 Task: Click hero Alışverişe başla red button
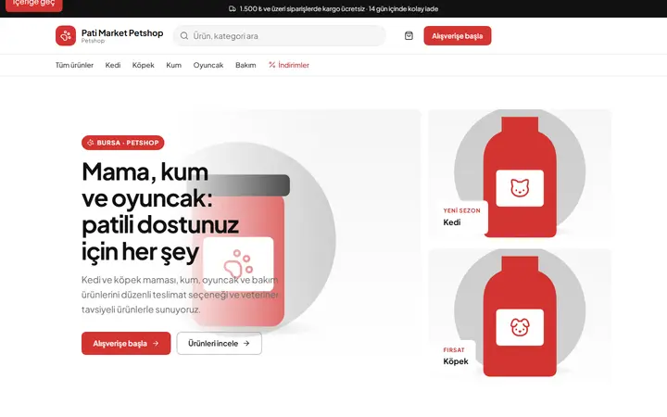[126, 344]
